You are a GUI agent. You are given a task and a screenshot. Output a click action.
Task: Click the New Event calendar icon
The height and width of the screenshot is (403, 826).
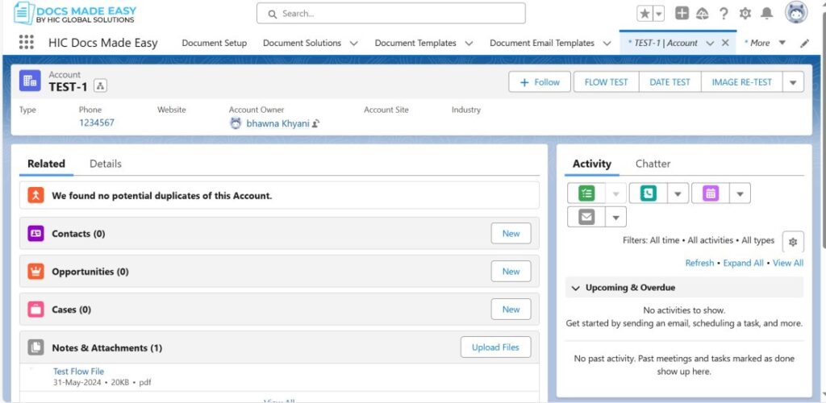(x=710, y=193)
